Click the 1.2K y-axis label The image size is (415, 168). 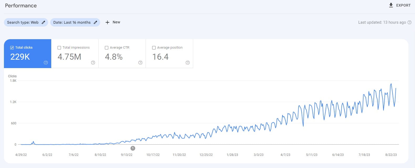[13, 102]
